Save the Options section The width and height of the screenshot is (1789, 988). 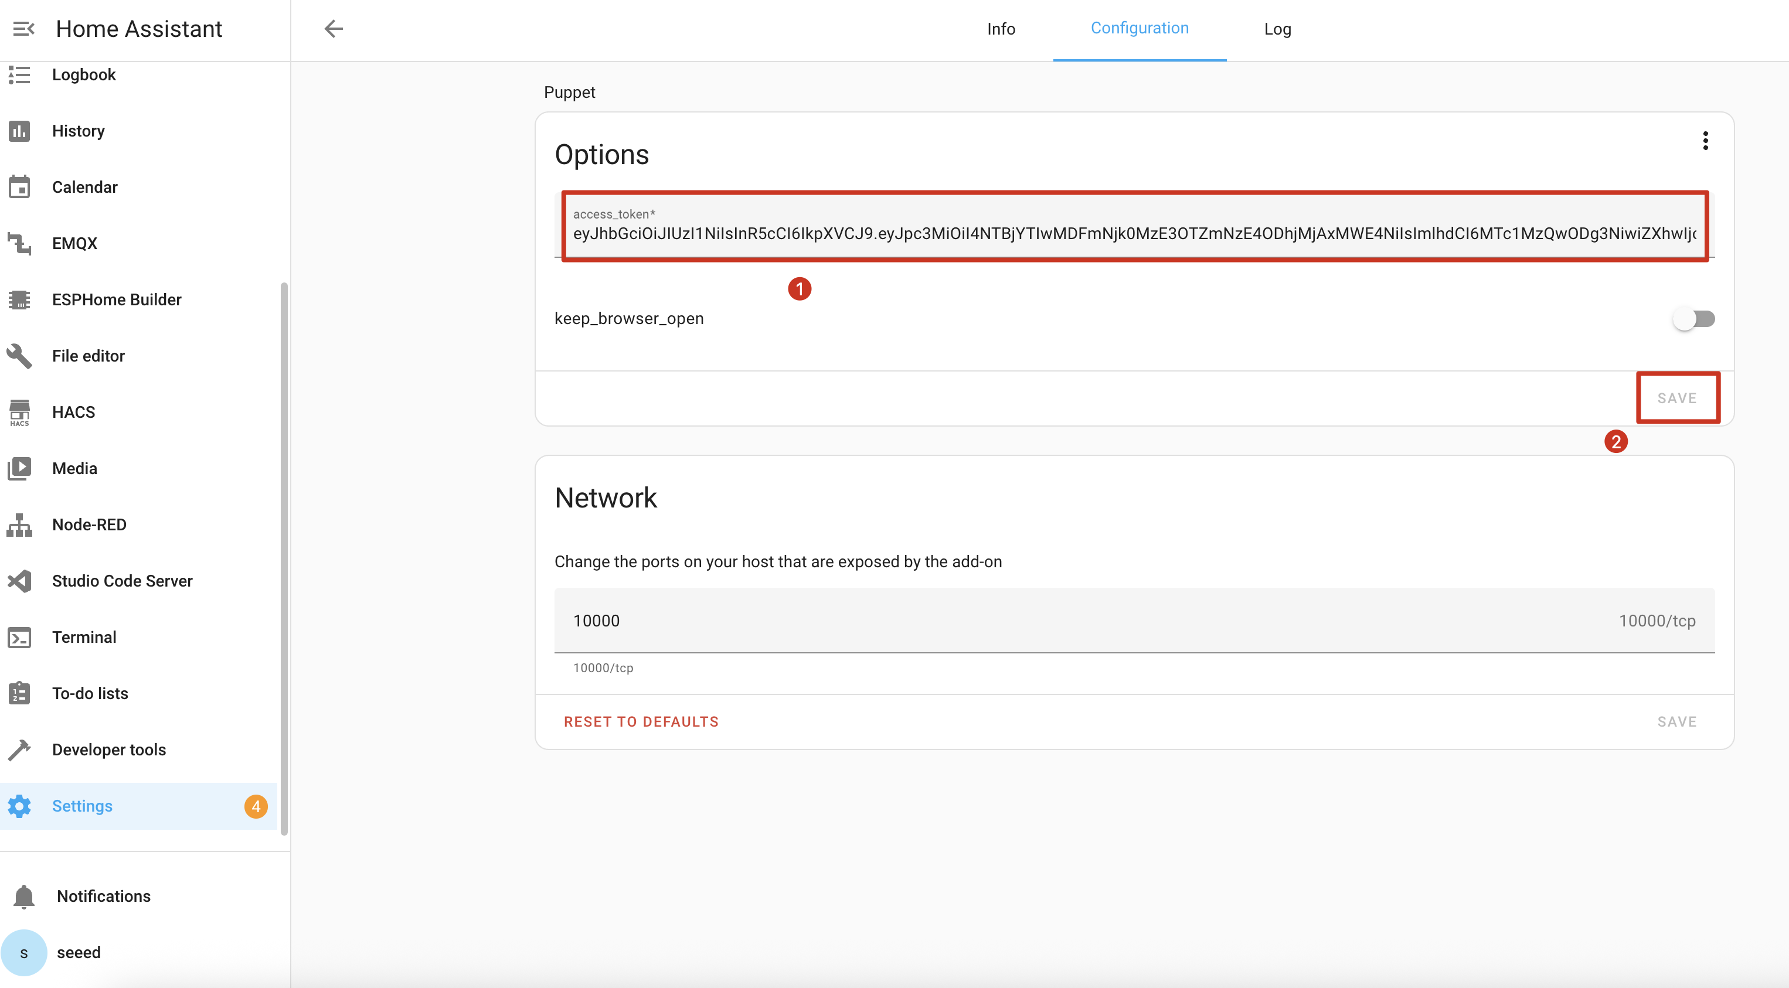(x=1677, y=398)
